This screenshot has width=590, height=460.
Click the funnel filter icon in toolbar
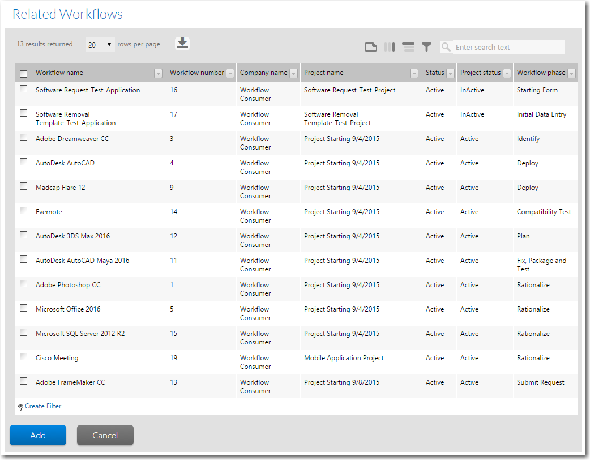point(426,47)
